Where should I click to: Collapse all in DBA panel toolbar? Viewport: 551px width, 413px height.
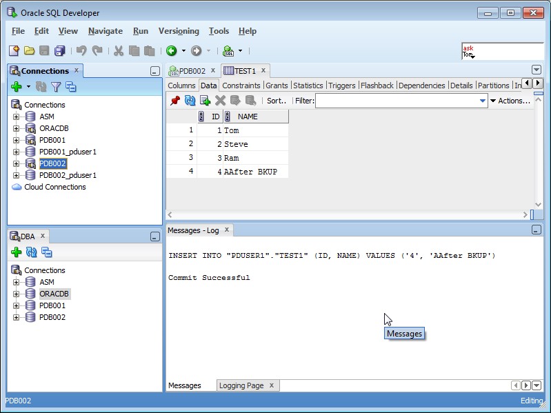click(x=46, y=252)
